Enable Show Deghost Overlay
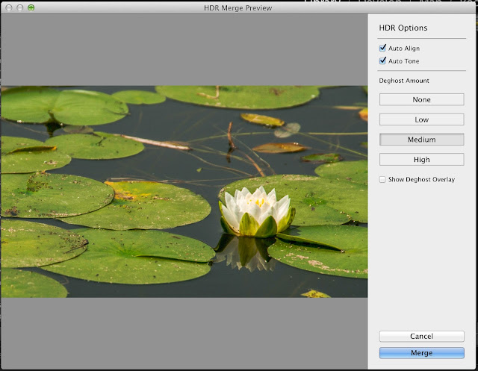Image resolution: width=478 pixels, height=371 pixels. (382, 179)
